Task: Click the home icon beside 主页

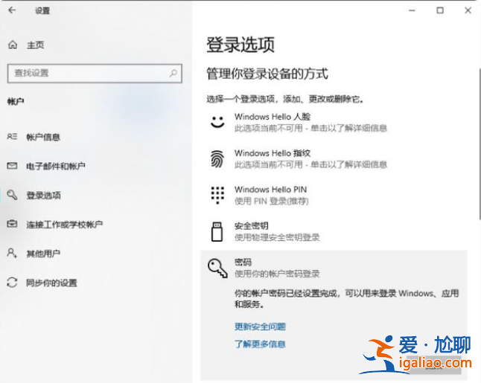Action: pos(13,45)
